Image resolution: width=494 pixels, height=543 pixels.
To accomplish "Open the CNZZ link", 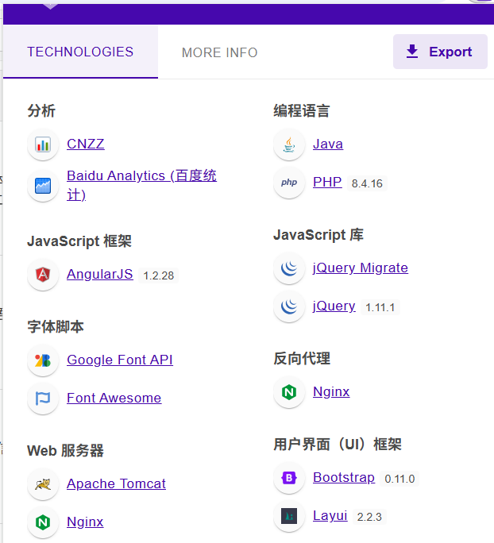I will 86,144.
